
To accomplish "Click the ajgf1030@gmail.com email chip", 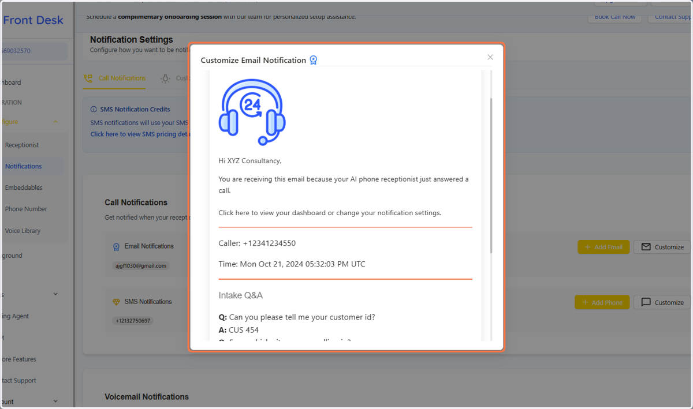I will coord(140,266).
